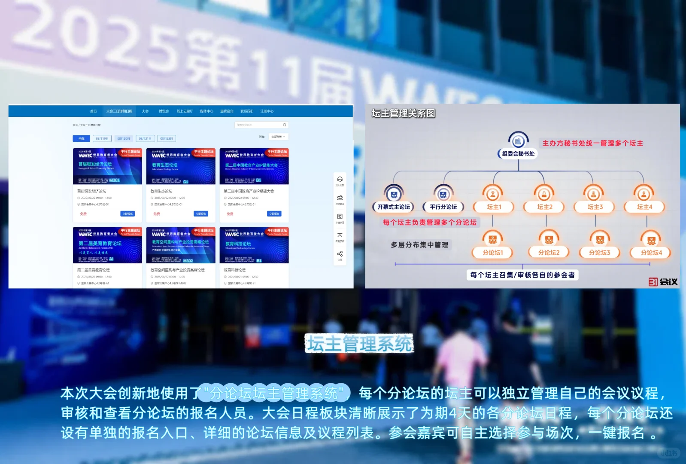The height and width of the screenshot is (464, 686).
Task: Click the back-to-top arrow sidebar icon
Action: click(x=340, y=235)
